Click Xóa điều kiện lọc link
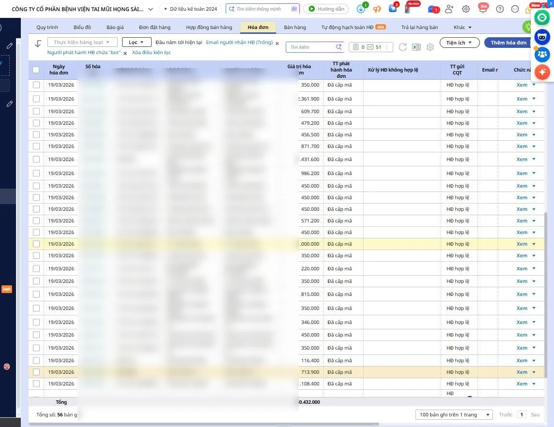Viewport: 554px width, 427px height. pos(151,52)
